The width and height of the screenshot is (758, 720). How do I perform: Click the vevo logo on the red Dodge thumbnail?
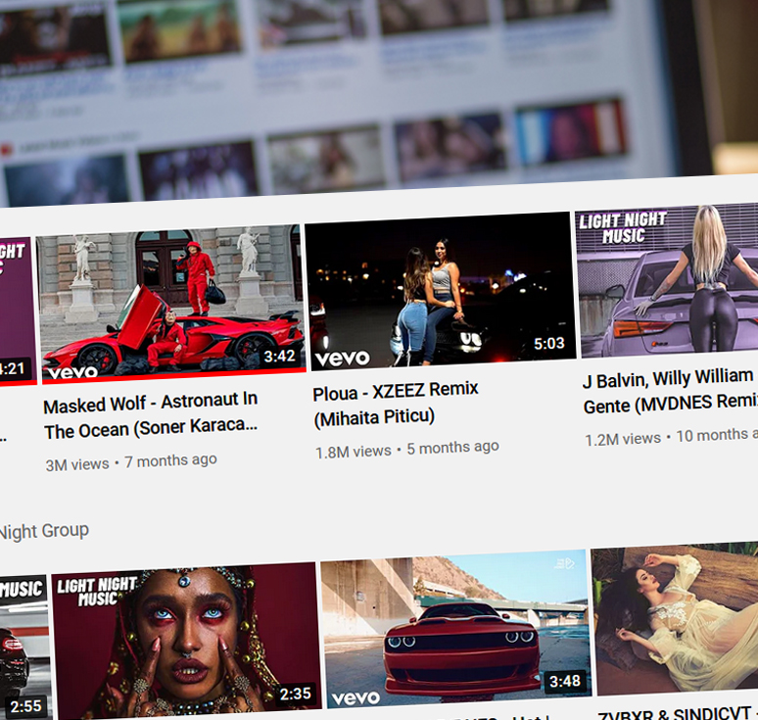(355, 697)
